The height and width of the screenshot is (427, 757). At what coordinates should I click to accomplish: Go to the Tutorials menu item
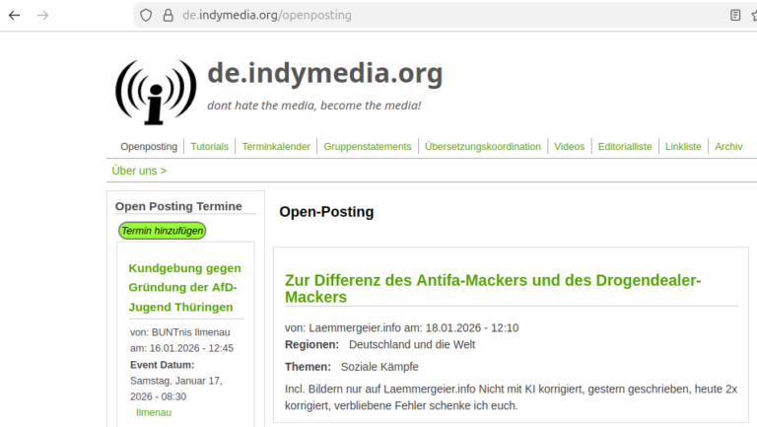coord(209,146)
